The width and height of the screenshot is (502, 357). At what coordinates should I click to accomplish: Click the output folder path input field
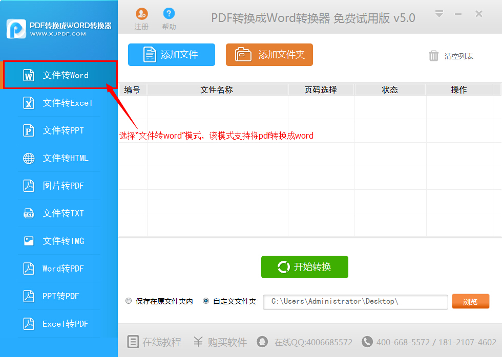[355, 302]
